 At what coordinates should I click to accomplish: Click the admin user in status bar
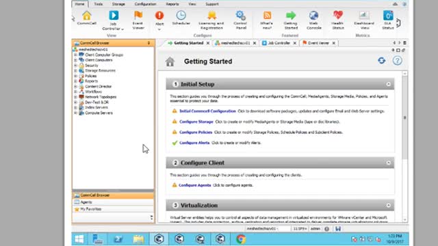pyautogui.click(x=315, y=229)
